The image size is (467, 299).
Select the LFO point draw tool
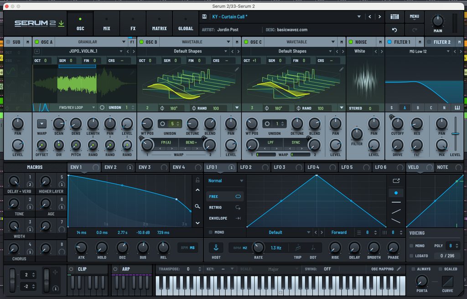396,193
